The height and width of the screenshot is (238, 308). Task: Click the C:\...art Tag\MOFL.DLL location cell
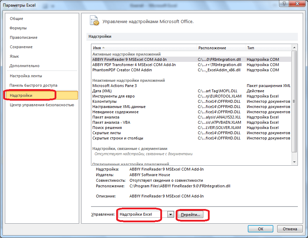(x=217, y=91)
